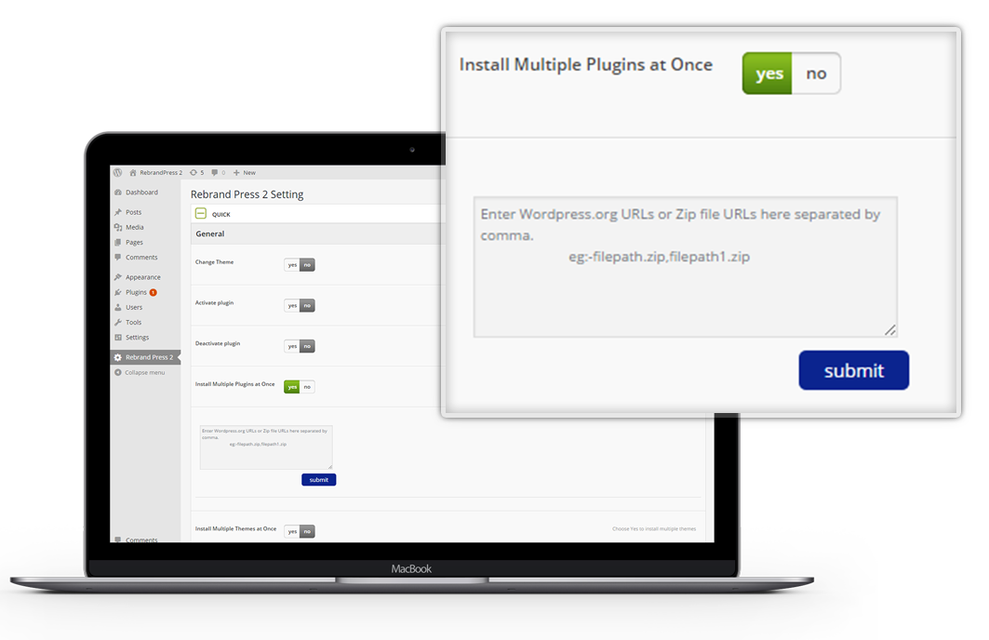Click the Dashboard gauge icon in sidebar
Image resolution: width=989 pixels, height=640 pixels.
tap(118, 193)
